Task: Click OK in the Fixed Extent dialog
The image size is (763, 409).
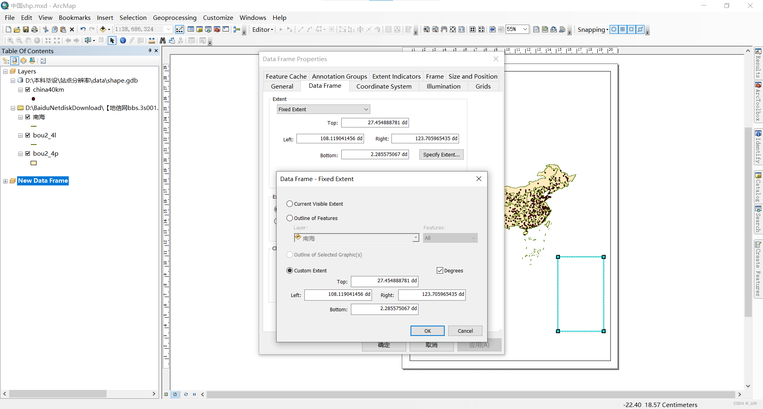Action: click(x=427, y=331)
